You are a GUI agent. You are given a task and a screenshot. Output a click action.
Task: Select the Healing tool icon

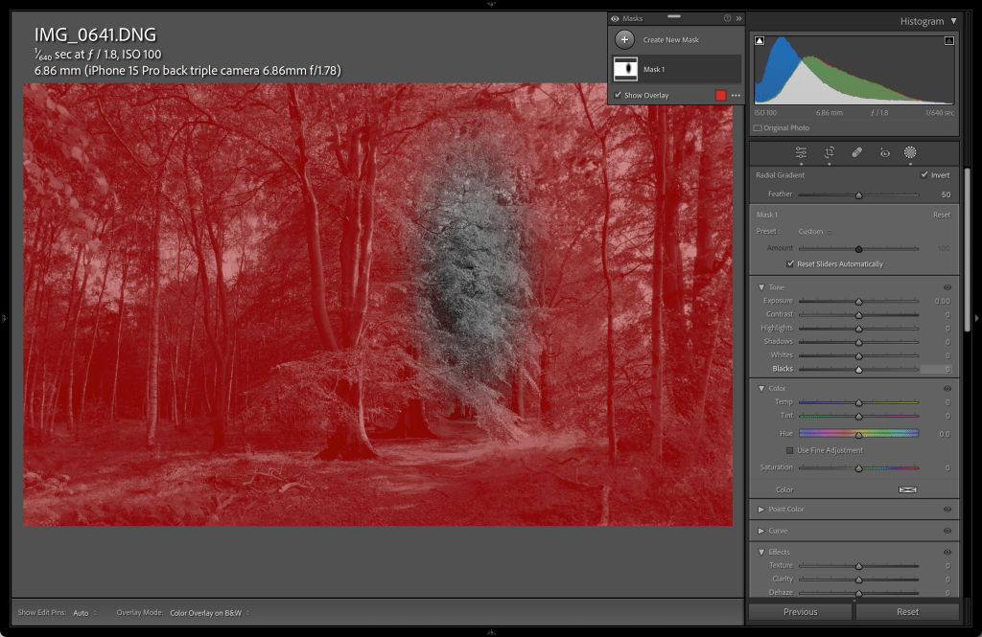[x=857, y=152]
